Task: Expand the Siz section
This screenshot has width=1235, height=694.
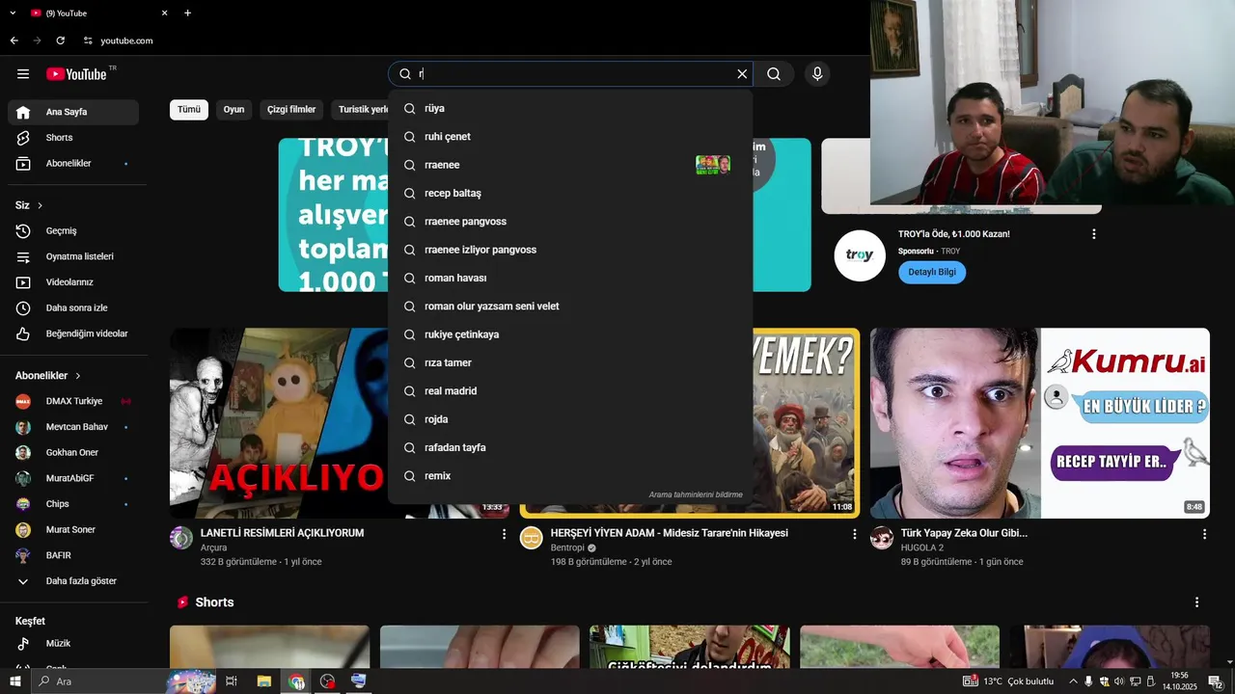Action: tap(29, 205)
